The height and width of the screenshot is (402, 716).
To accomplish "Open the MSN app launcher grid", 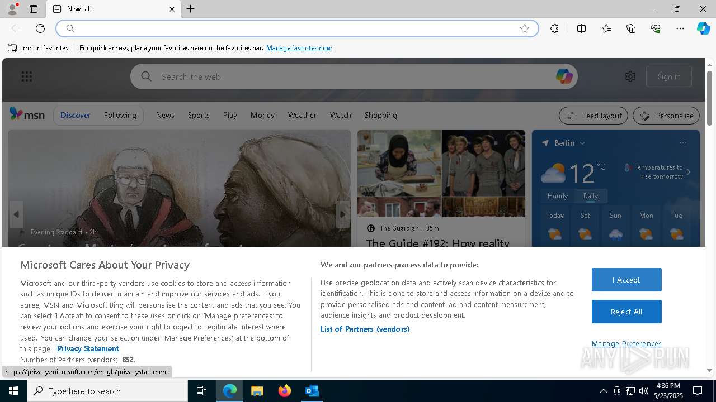I will coord(27,76).
